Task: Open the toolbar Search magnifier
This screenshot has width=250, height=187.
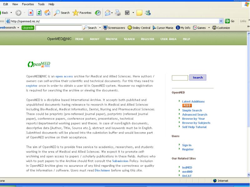Action: (x=62, y=13)
